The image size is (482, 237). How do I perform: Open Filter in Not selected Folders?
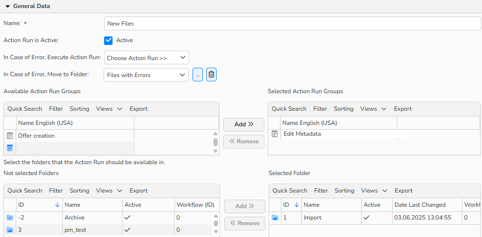coord(56,191)
